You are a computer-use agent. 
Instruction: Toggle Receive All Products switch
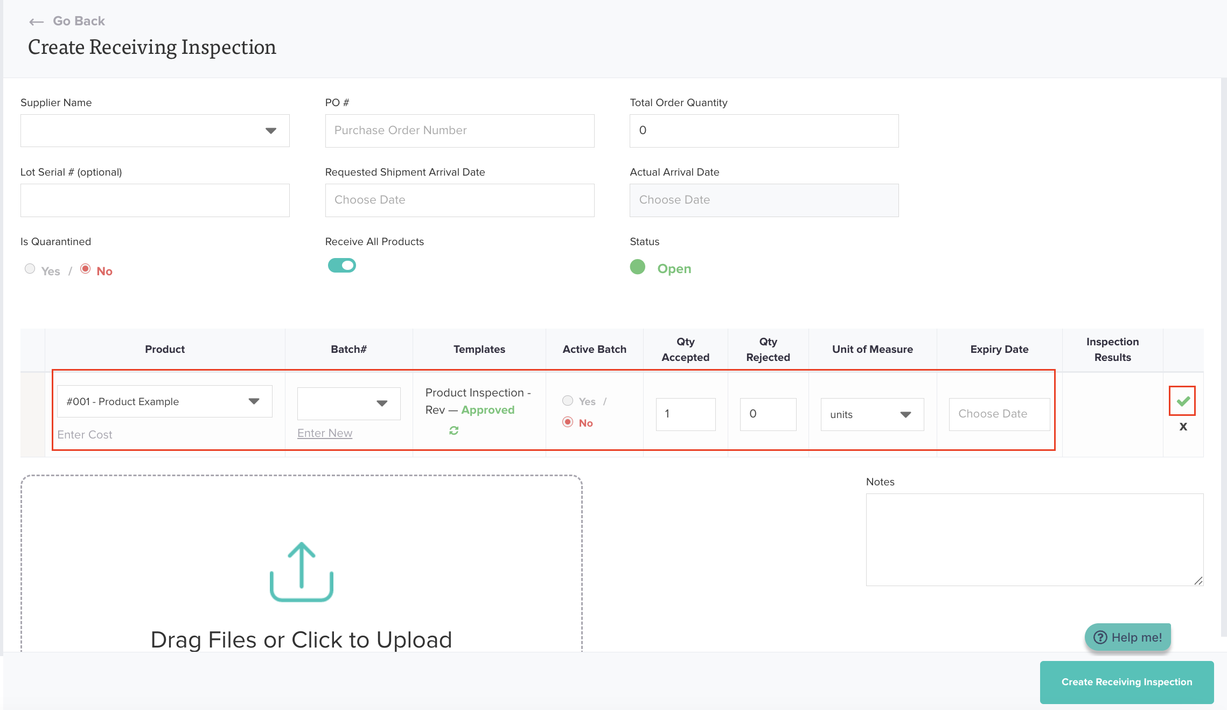(342, 266)
